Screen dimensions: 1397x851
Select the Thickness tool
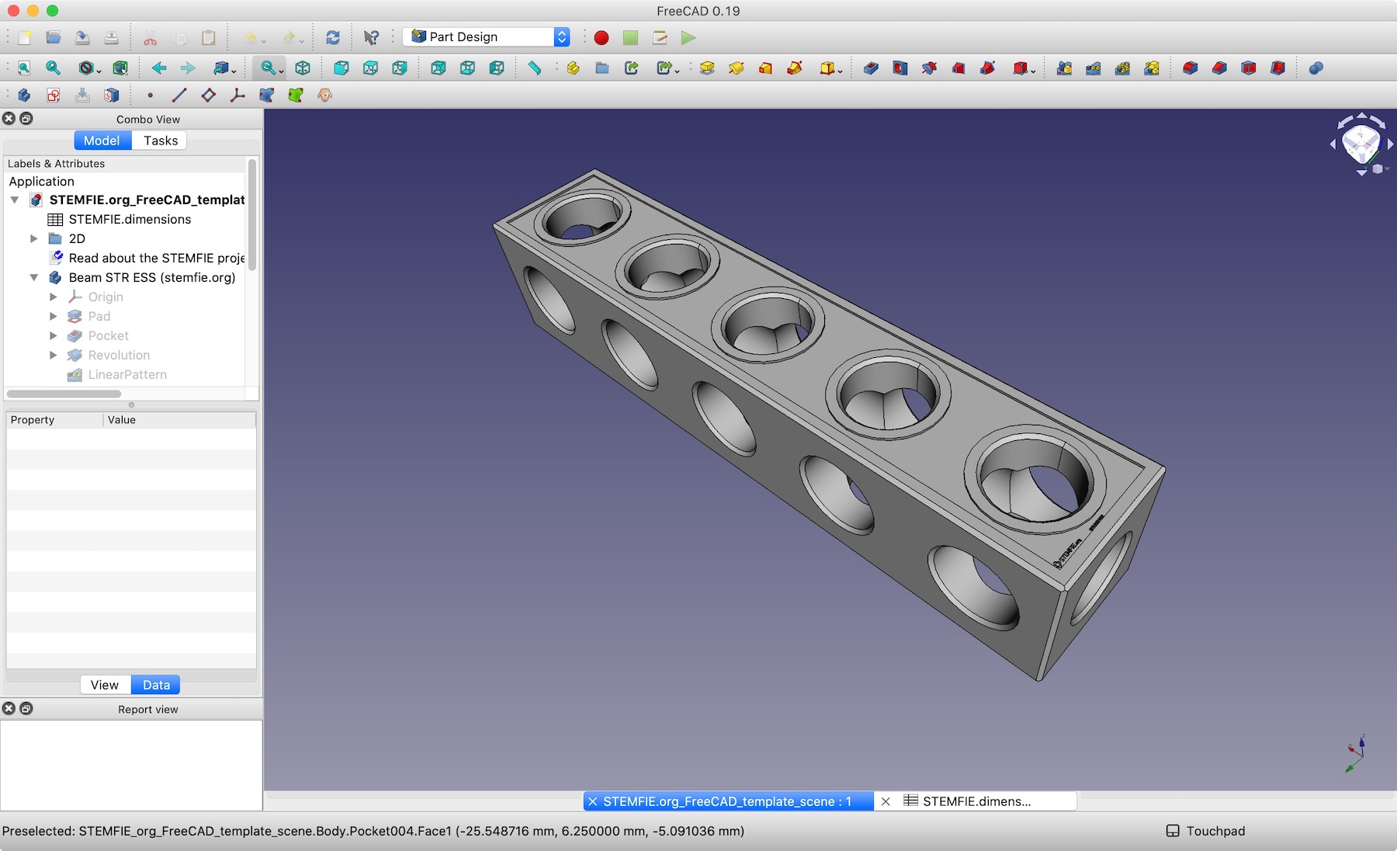[1277, 68]
